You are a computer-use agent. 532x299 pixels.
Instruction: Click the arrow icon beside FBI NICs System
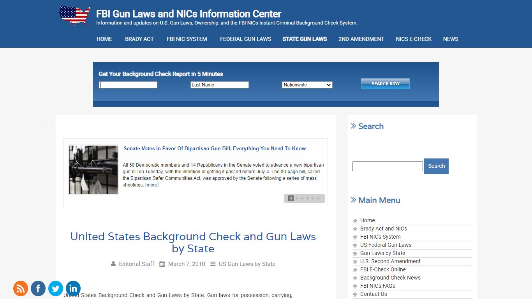pos(355,237)
